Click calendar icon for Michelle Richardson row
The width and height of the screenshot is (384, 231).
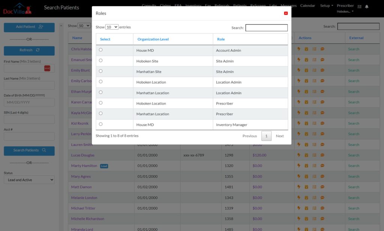[306, 219]
